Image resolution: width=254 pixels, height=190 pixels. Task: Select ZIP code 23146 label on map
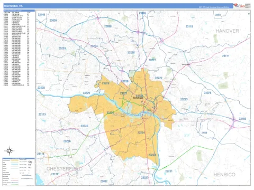(41, 15)
